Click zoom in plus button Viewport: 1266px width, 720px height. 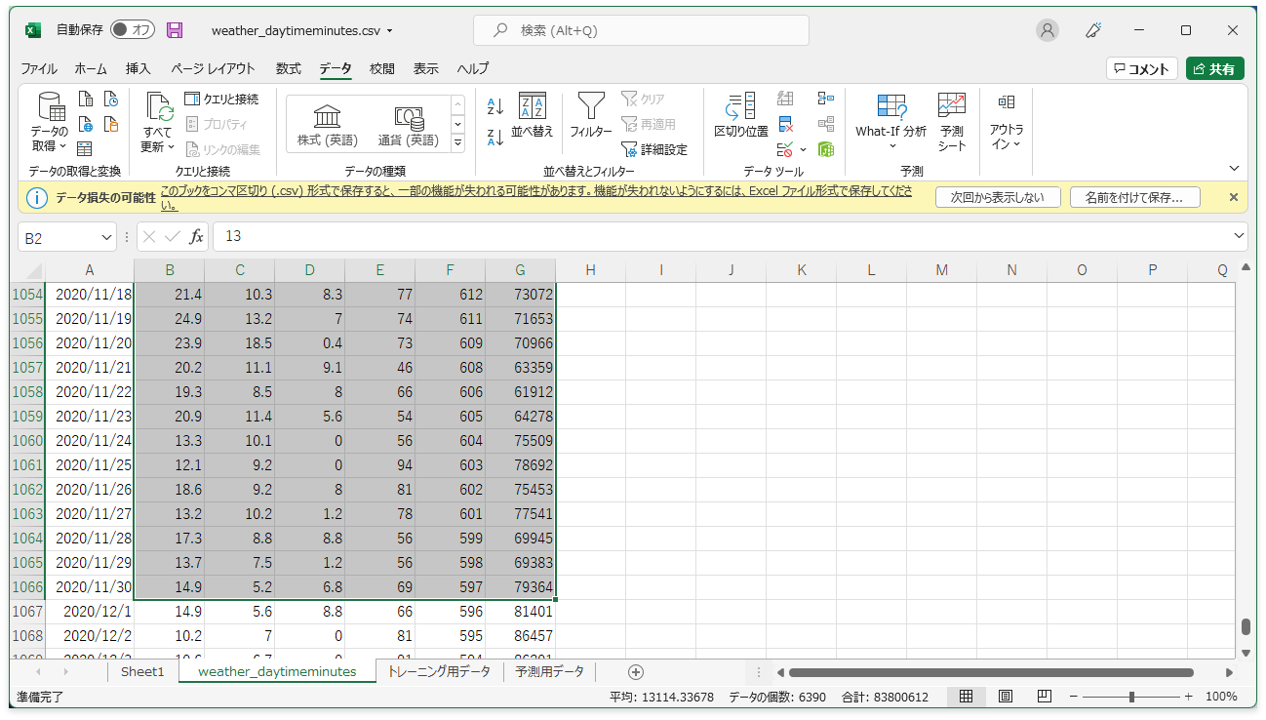click(1188, 697)
